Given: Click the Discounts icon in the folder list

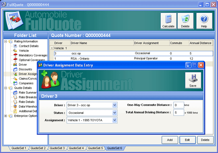Looking at the screenshot, I should click(15, 69).
